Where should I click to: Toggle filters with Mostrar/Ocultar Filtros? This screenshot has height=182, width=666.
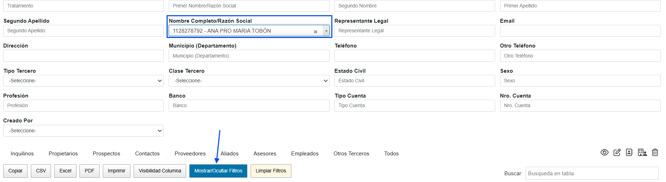click(218, 171)
